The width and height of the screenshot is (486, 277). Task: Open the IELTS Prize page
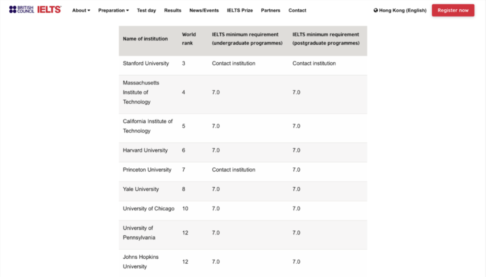click(240, 11)
